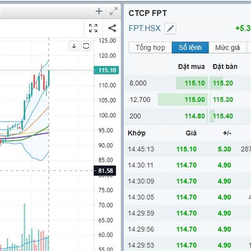
Task: Select ask price 115.30 in Đặt bán
Action: (x=223, y=100)
